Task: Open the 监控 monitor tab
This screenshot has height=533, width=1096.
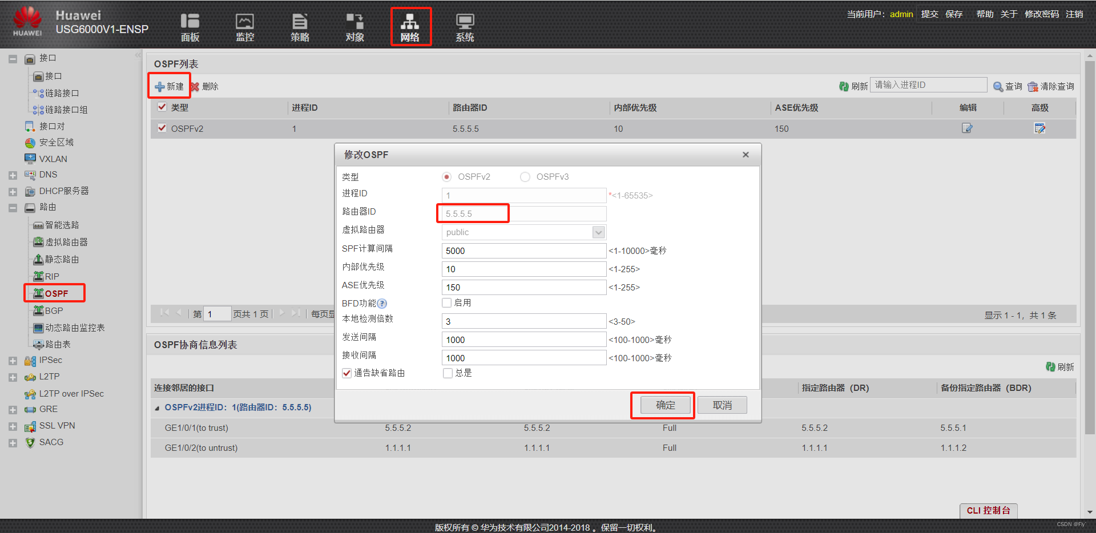Action: [x=245, y=27]
